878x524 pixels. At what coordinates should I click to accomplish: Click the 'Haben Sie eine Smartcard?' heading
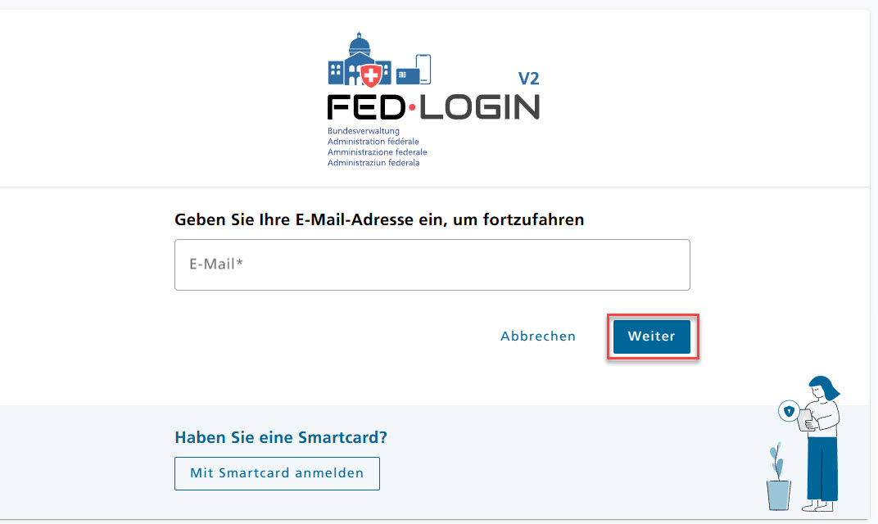(x=281, y=437)
